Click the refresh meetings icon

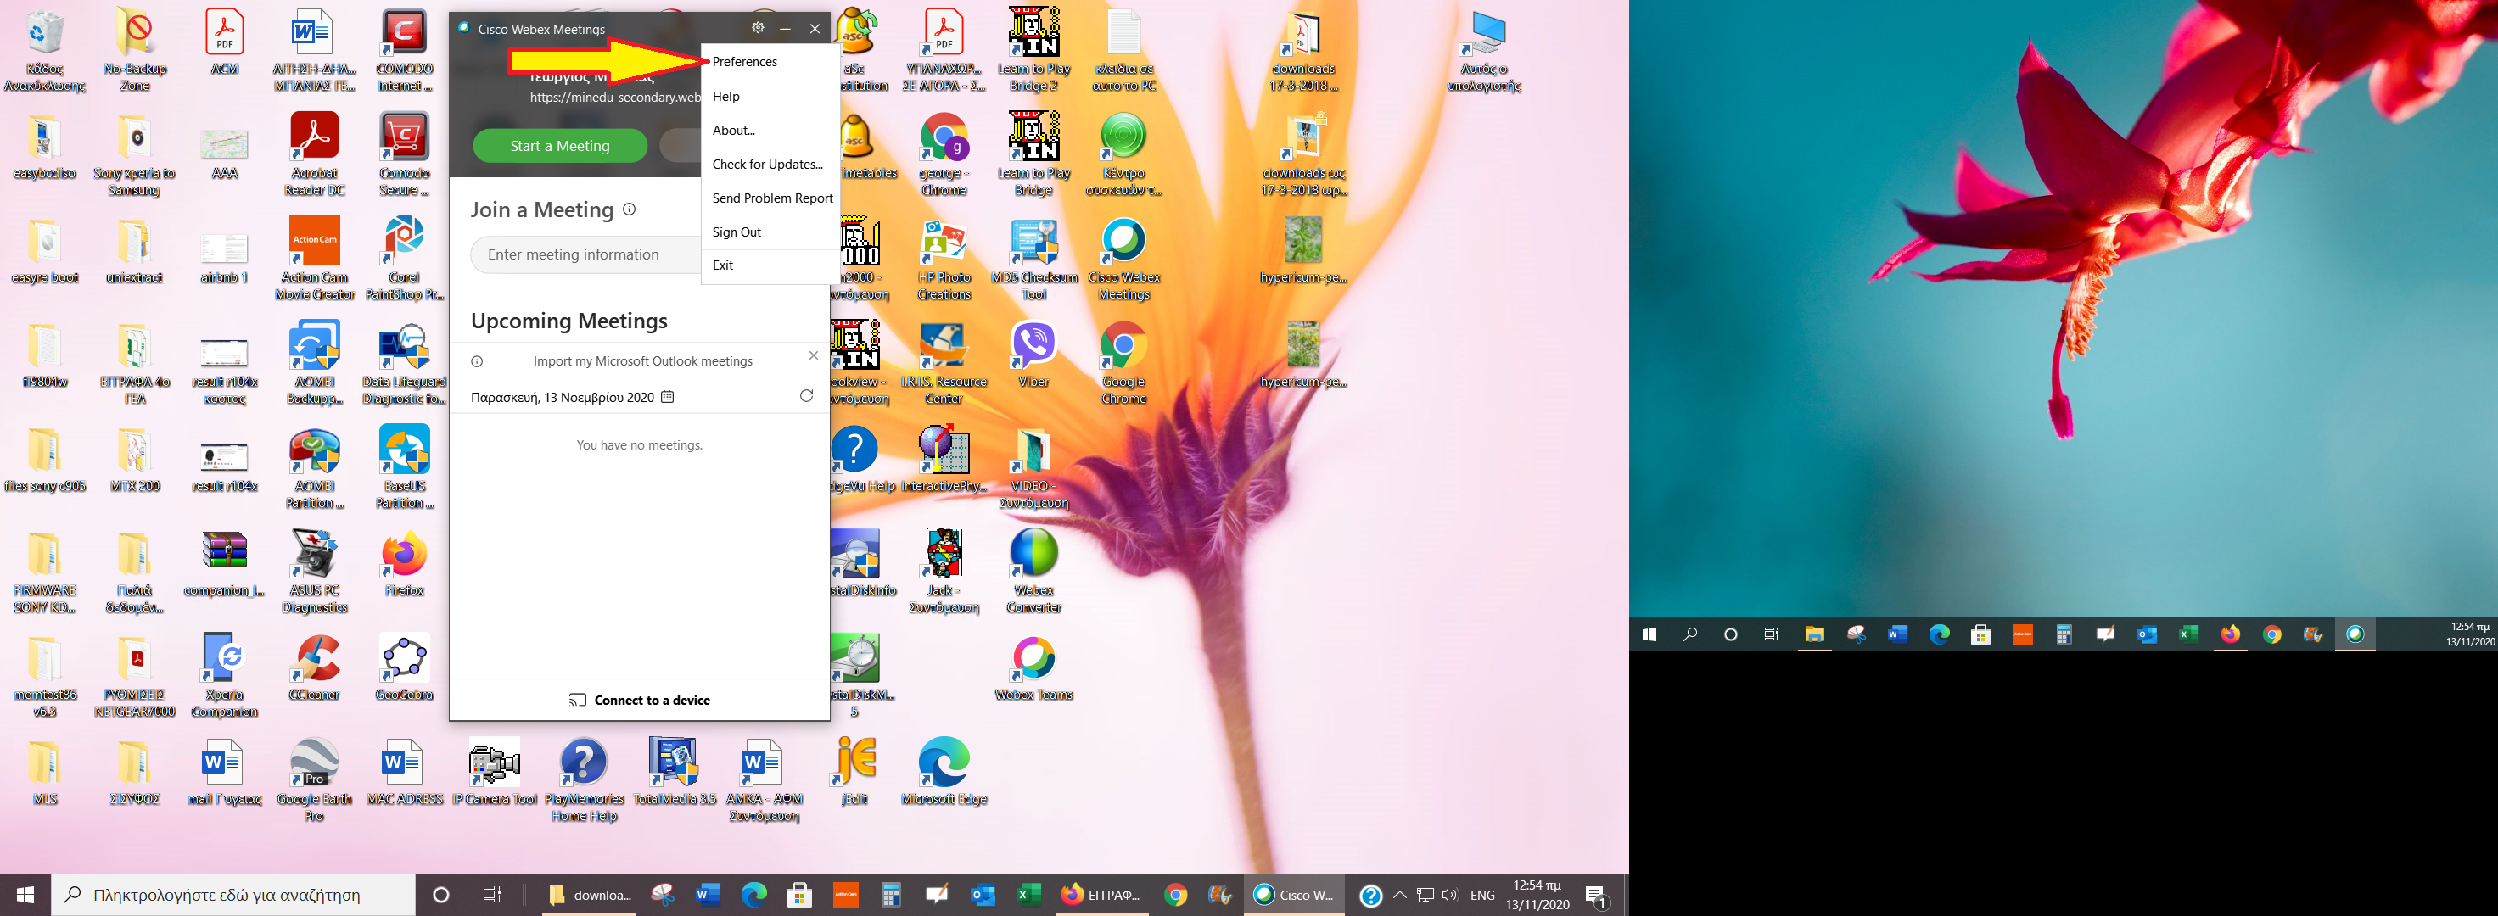coord(806,395)
